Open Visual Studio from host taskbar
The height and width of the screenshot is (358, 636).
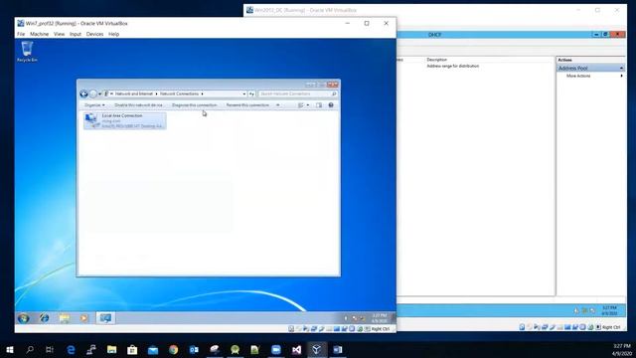point(296,349)
